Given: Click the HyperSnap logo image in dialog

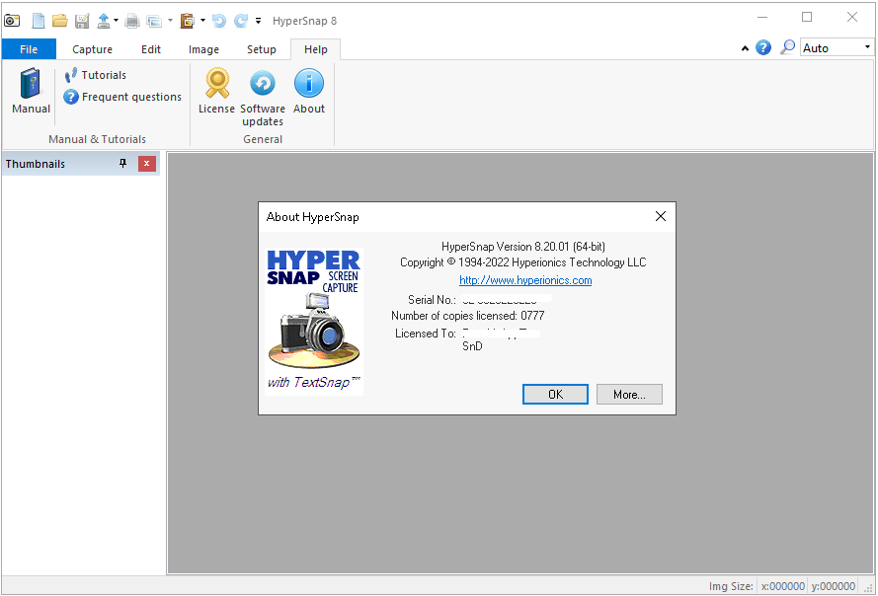Looking at the screenshot, I should pyautogui.click(x=314, y=322).
